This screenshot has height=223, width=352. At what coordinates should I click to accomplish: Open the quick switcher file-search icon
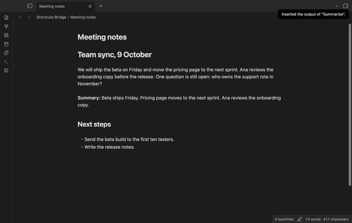(x=6, y=18)
